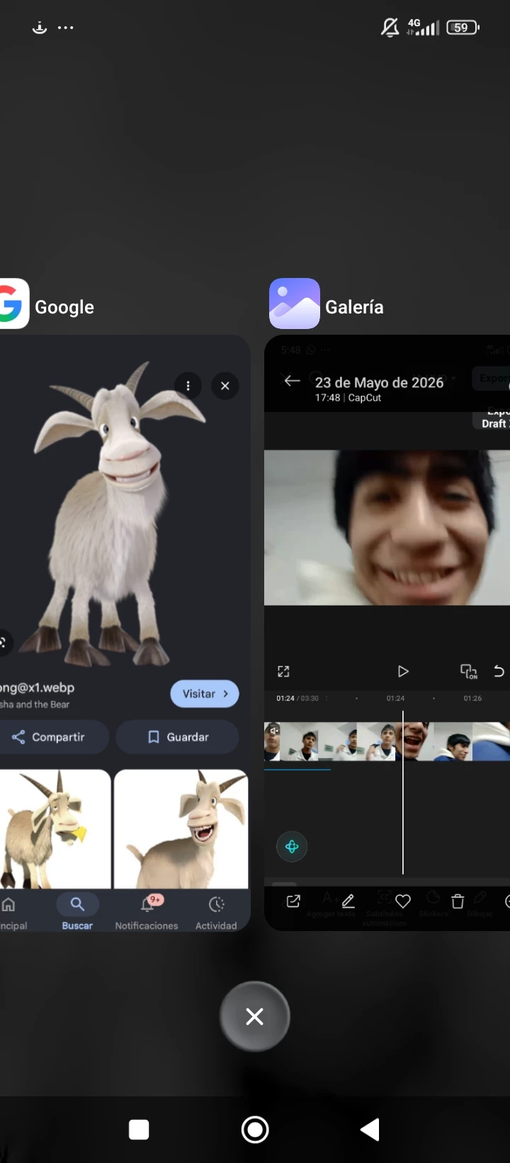Open three-dot options on goat image
Image resolution: width=510 pixels, height=1163 pixels.
click(188, 386)
